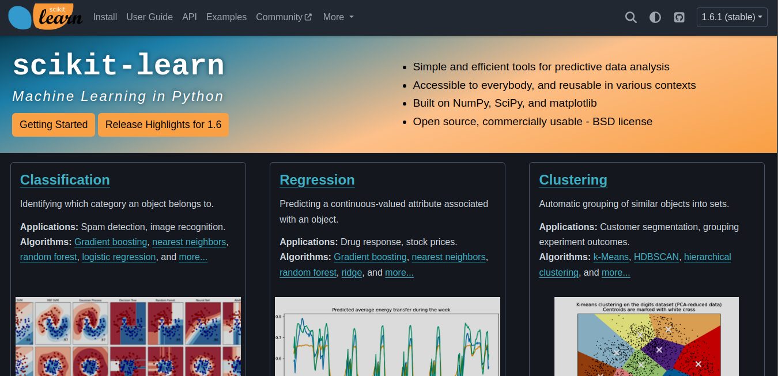Viewport: 778px width, 376px height.
Task: Open Release Highlights for 1.6
Action: (x=163, y=125)
